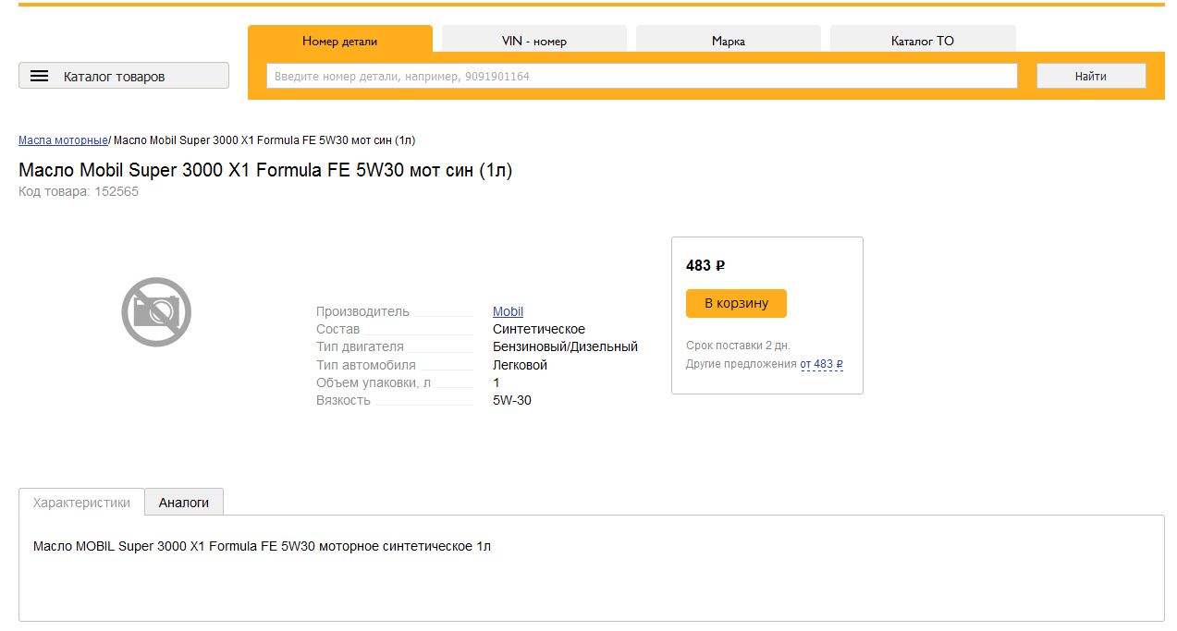Select the Характеристики tab
The width and height of the screenshot is (1177, 631).
pos(81,503)
